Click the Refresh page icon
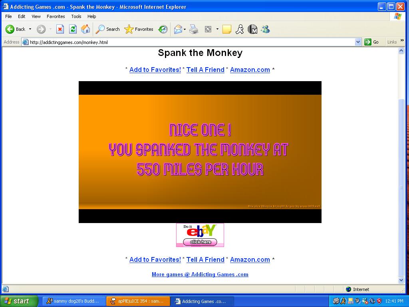The width and height of the screenshot is (409, 307). pos(73,29)
